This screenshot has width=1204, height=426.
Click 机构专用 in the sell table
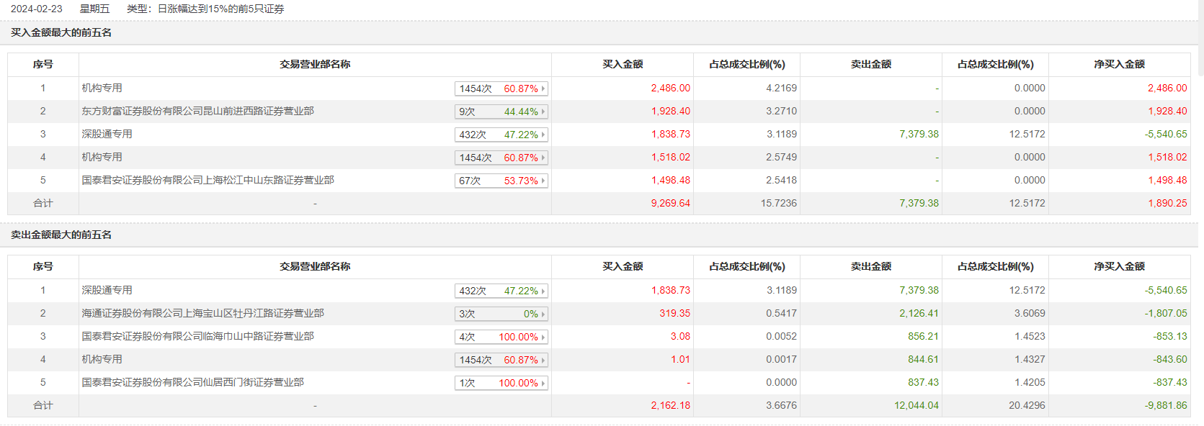[x=102, y=359]
